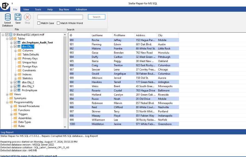Click the Synonyms folder icon

11,98
